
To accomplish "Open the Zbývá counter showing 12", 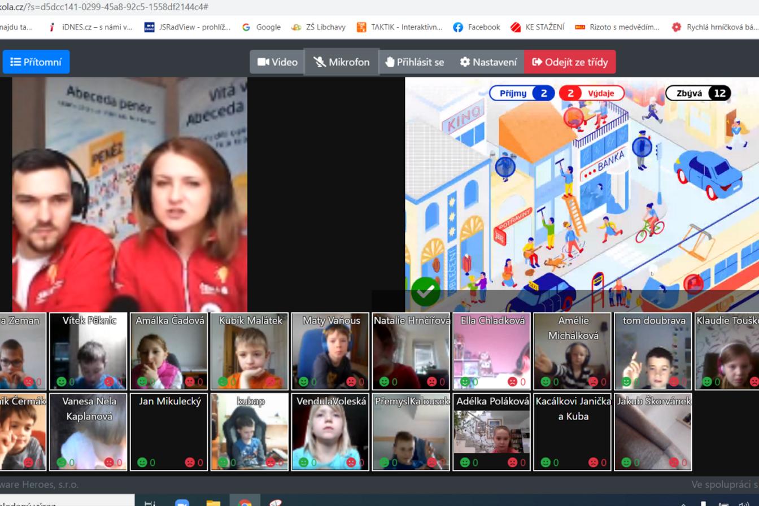I will pyautogui.click(x=699, y=93).
